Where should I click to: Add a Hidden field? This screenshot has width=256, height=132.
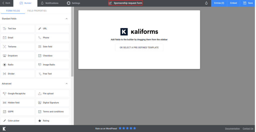coord(18,103)
